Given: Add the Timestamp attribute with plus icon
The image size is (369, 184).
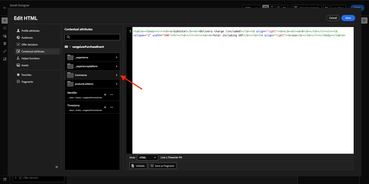Looking at the screenshot, I should coord(105,107).
